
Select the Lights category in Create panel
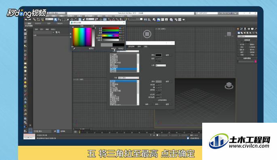coord(245,33)
